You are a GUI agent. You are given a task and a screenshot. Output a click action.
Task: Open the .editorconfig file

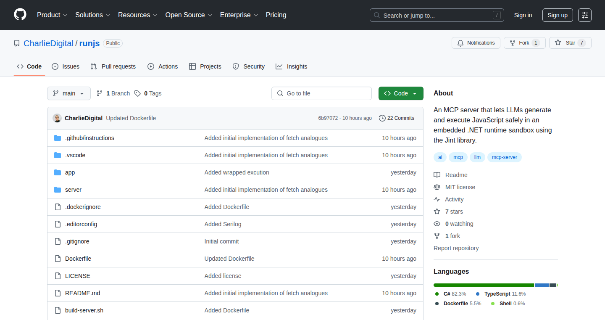[81, 224]
